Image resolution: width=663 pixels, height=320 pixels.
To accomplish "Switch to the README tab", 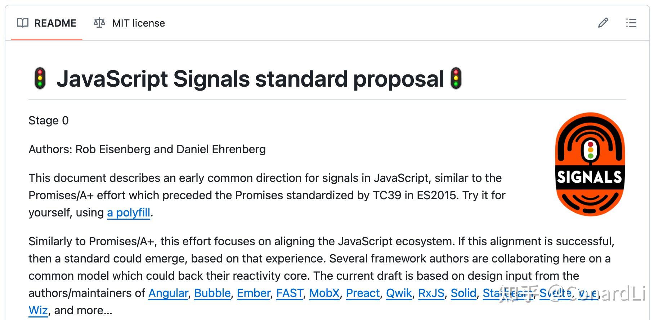I will 55,23.
